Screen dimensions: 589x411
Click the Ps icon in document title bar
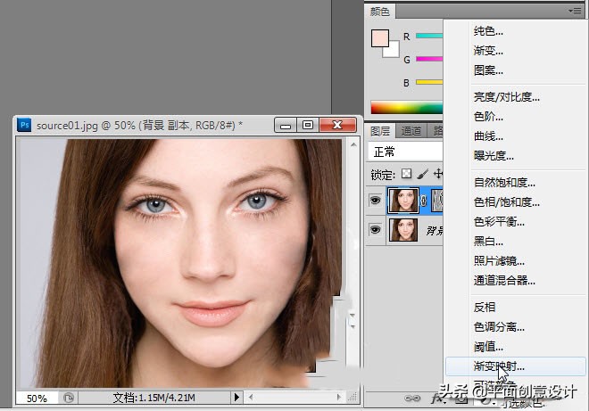25,125
